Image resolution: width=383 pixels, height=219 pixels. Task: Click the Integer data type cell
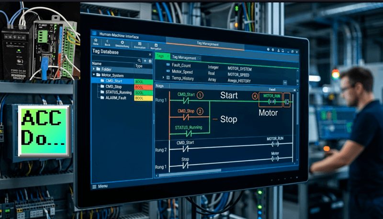pyautogui.click(x=213, y=67)
